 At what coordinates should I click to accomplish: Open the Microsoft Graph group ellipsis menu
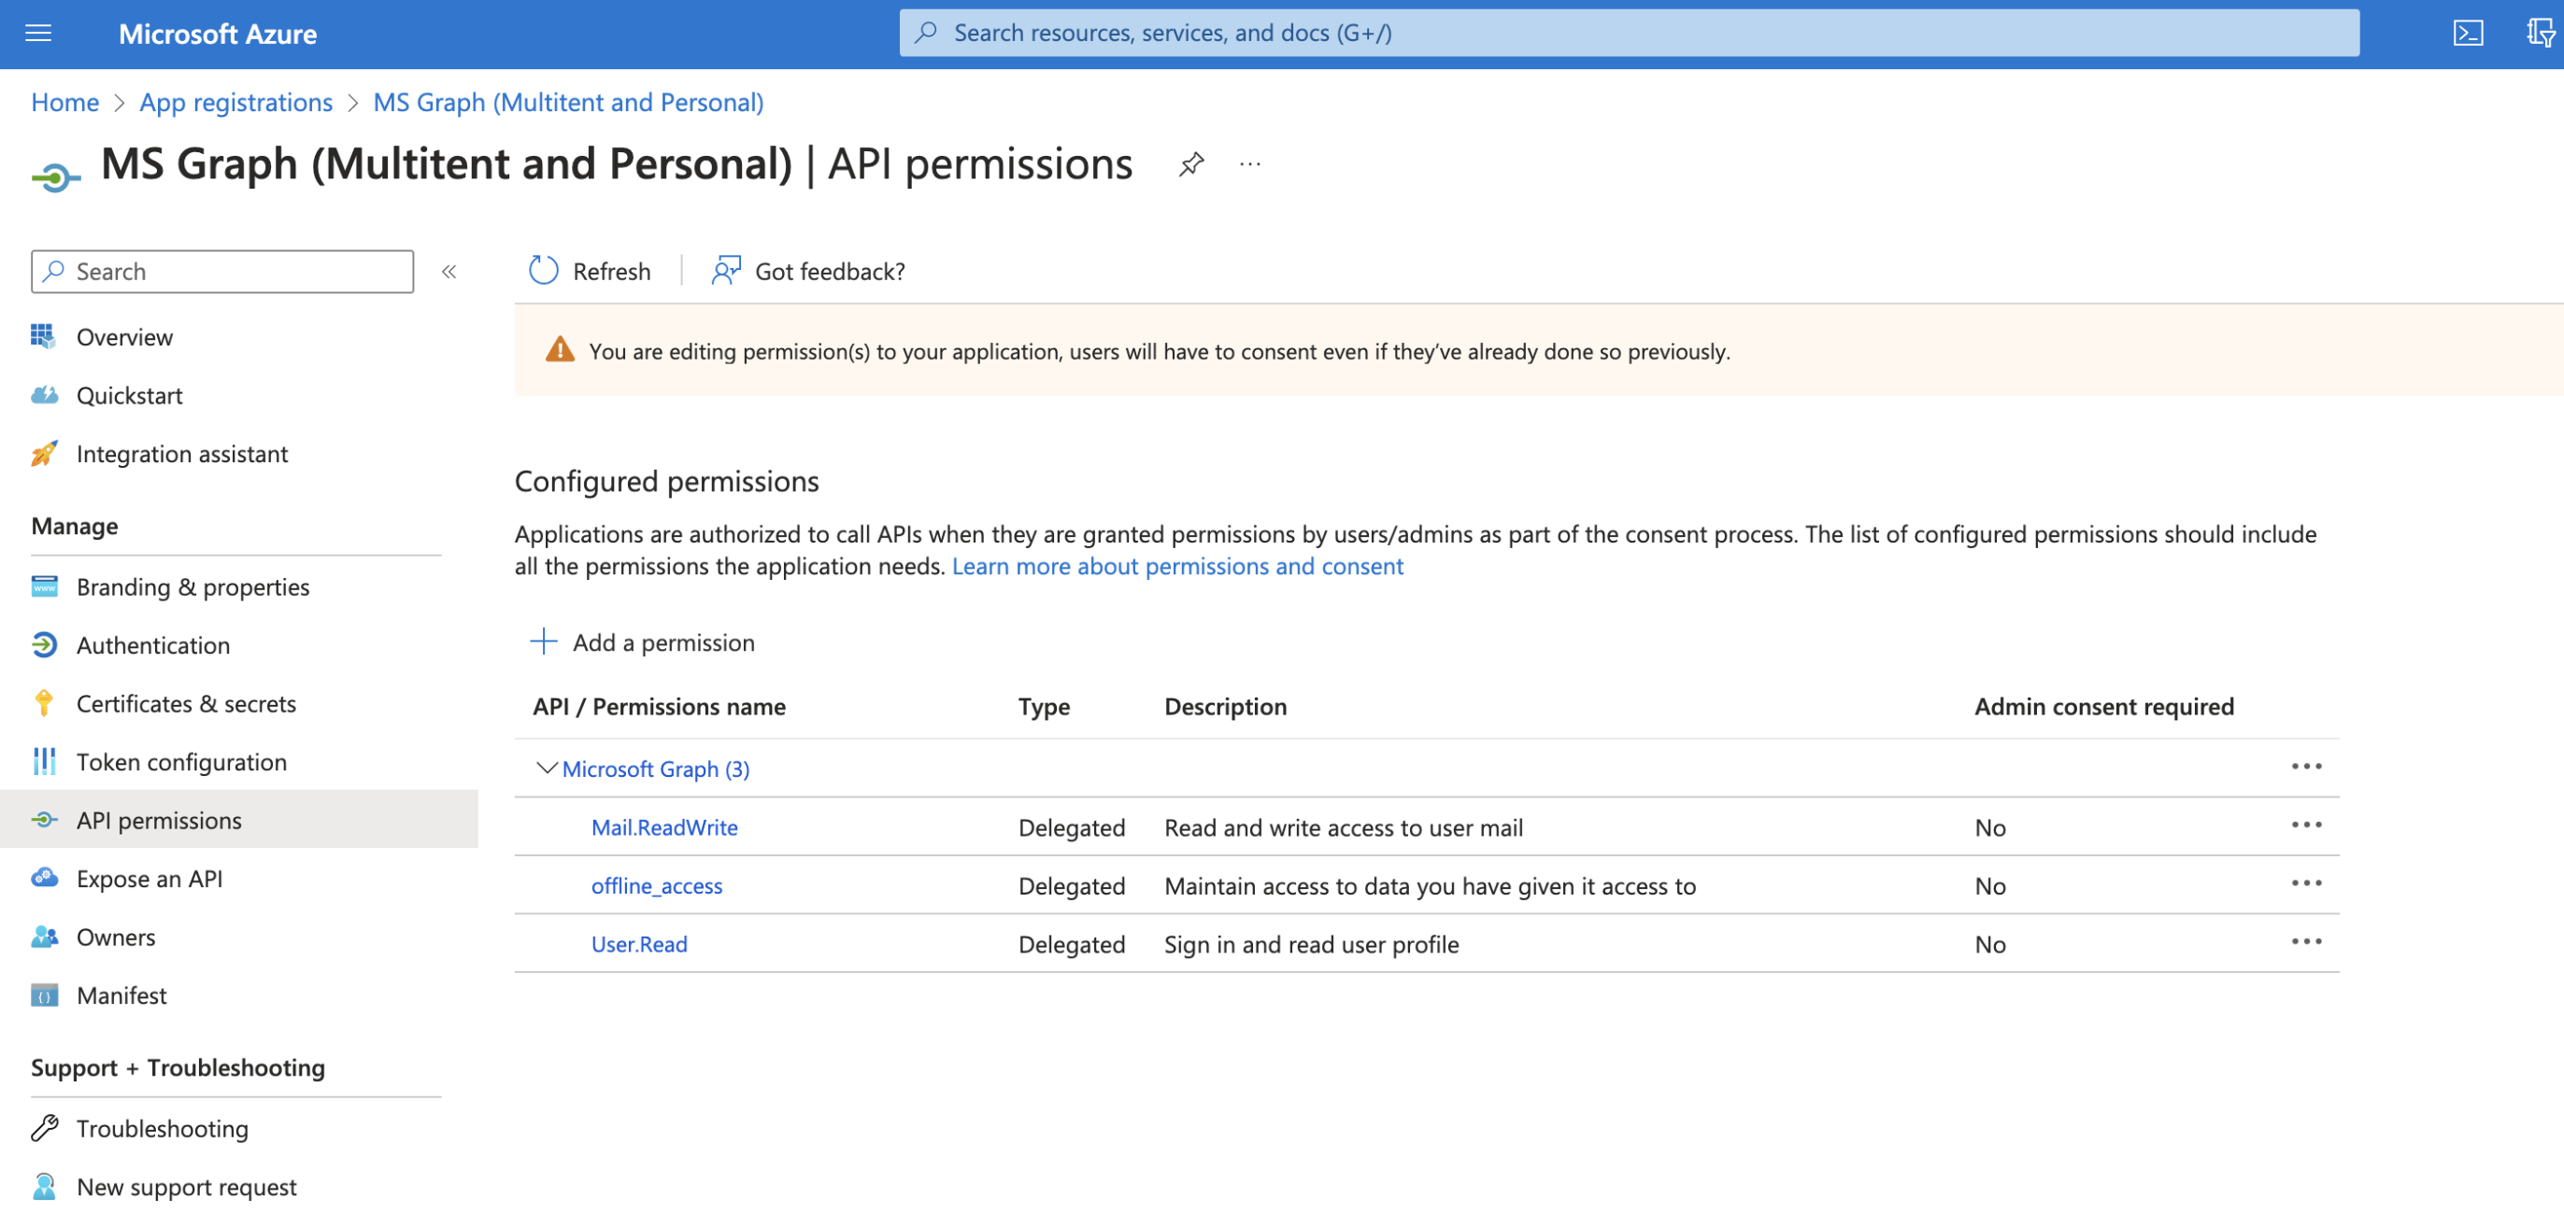coord(2305,767)
